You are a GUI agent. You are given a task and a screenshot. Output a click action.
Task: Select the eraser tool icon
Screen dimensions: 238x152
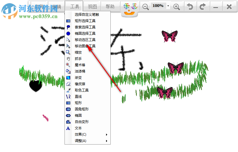(68, 84)
